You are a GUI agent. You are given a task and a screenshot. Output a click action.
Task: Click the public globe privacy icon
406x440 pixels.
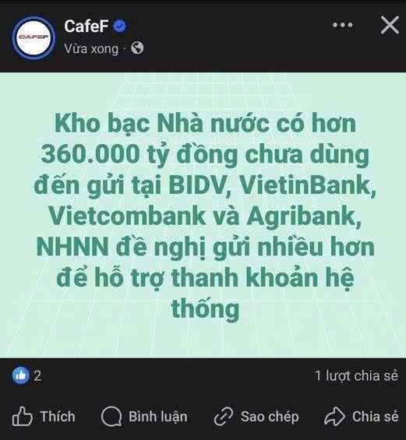point(137,48)
